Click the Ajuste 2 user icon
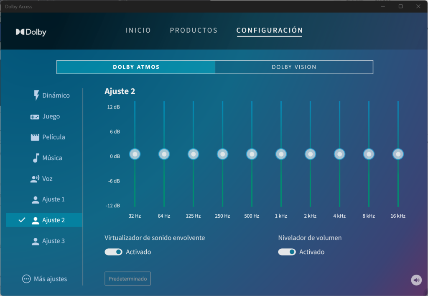The height and width of the screenshot is (296, 428). click(35, 220)
